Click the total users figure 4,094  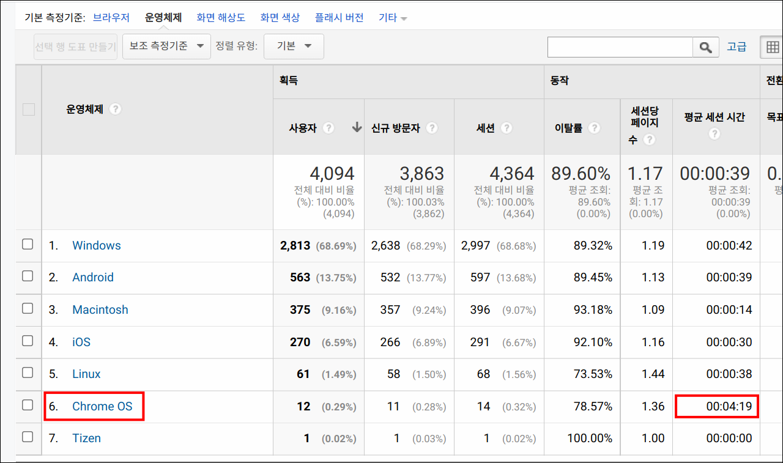click(332, 173)
